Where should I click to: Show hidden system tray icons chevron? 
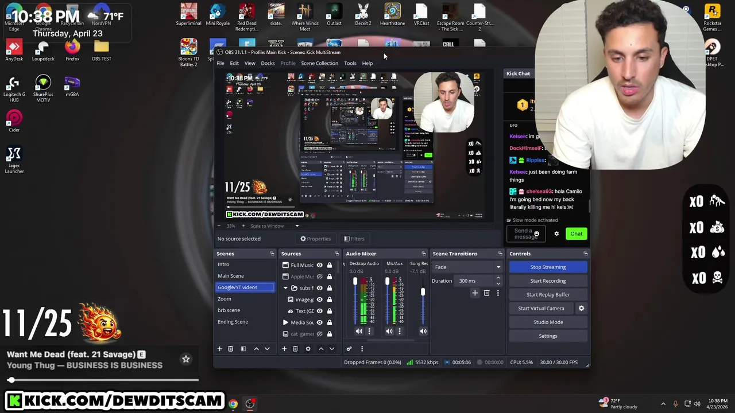663,404
